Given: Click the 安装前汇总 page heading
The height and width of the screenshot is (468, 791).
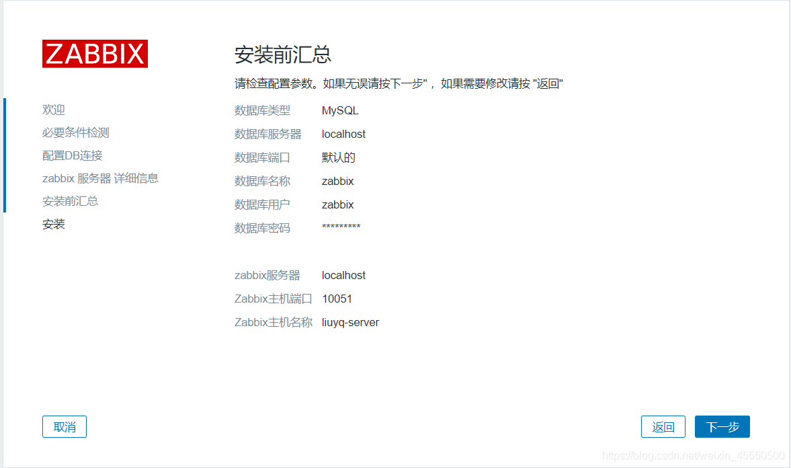Looking at the screenshot, I should [282, 54].
